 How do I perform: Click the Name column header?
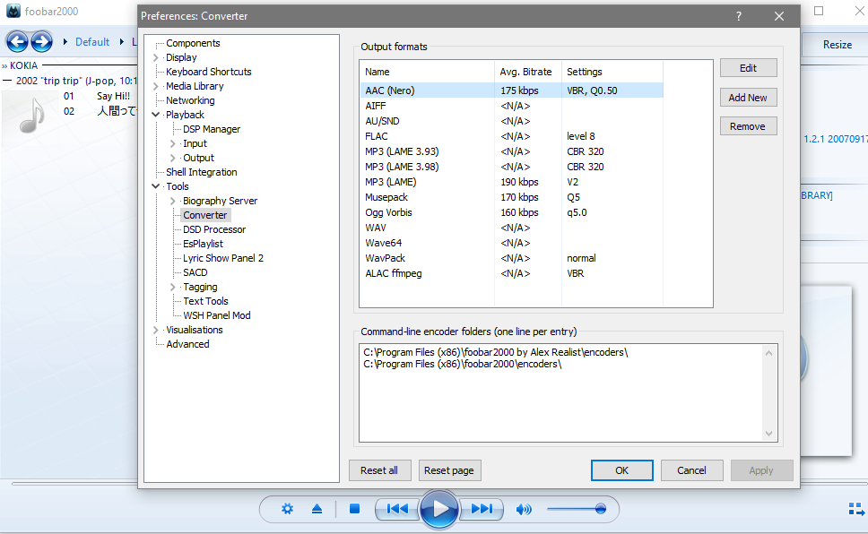(x=378, y=72)
